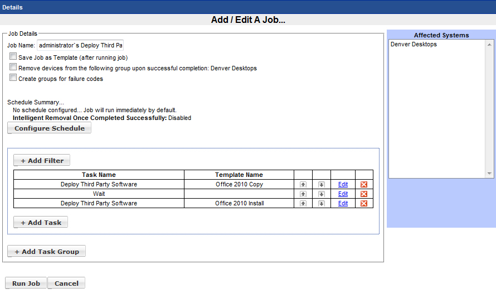The image size is (496, 298).
Task: Click inside the Job Name field
Action: (80, 45)
